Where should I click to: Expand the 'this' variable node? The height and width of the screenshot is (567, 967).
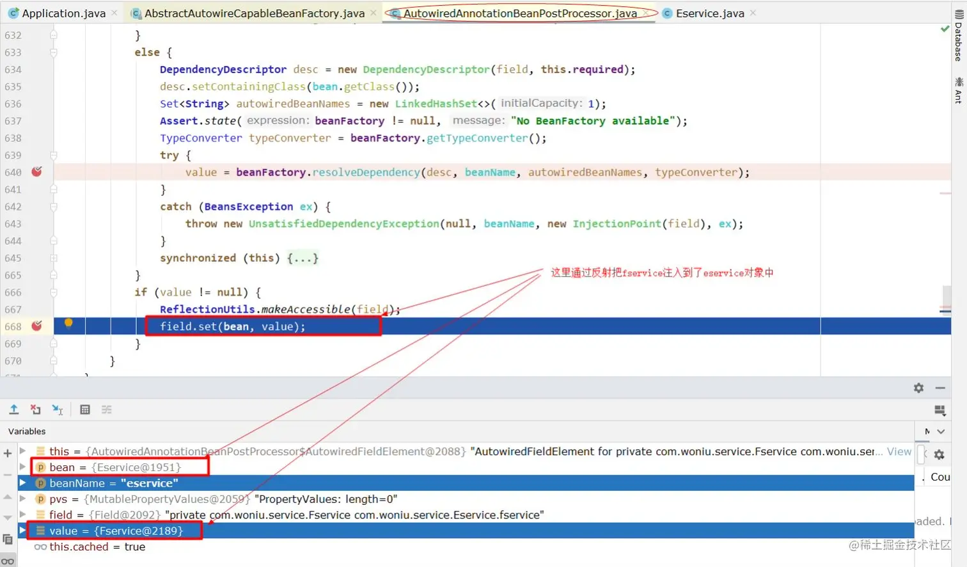[22, 451]
